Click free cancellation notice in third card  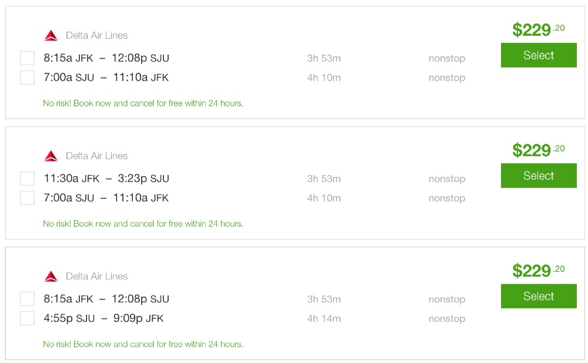(x=143, y=344)
